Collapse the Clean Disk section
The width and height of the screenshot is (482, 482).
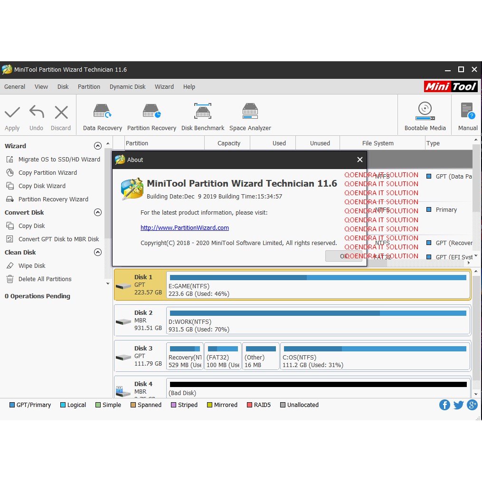pos(98,252)
